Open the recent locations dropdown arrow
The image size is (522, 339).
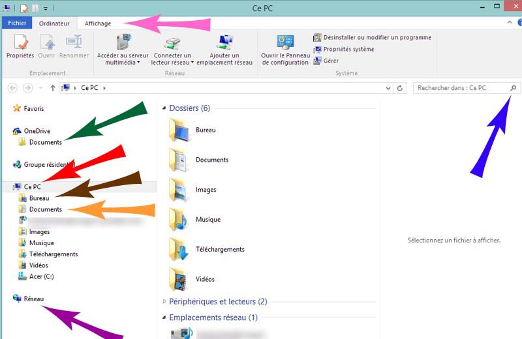pyautogui.click(x=41, y=88)
